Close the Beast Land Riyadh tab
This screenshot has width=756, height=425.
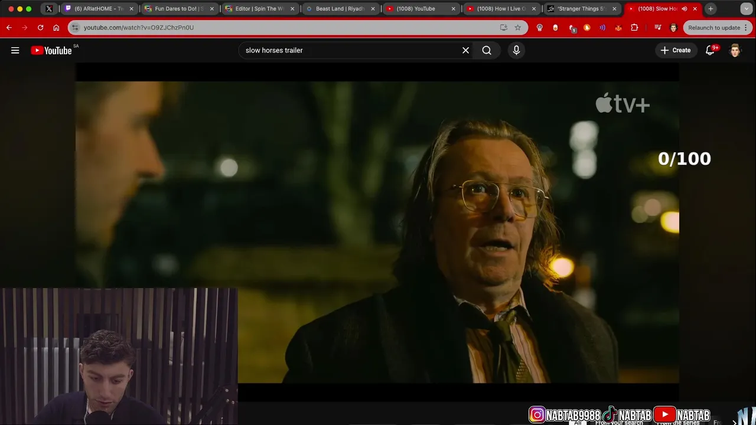coord(373,9)
